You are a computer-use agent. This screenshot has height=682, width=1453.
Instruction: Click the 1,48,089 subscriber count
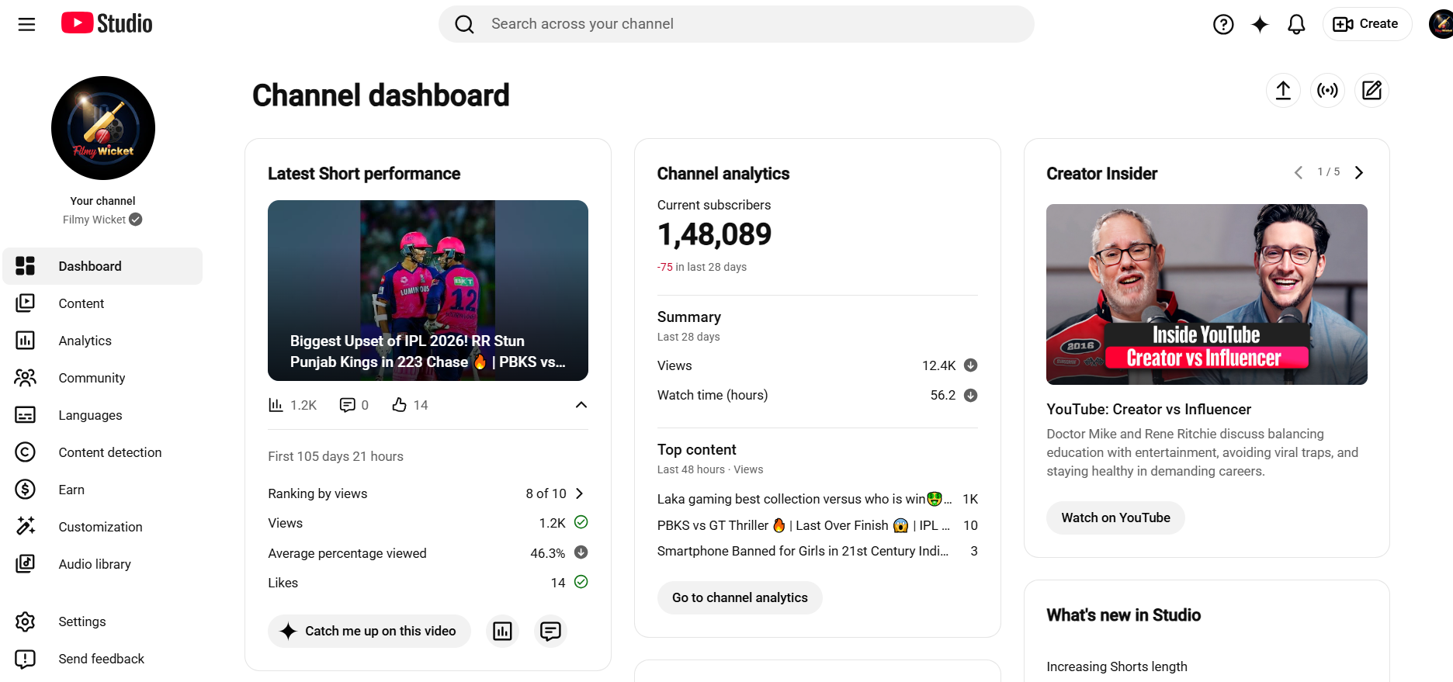coord(714,234)
